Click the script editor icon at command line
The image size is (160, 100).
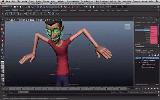click(158, 95)
